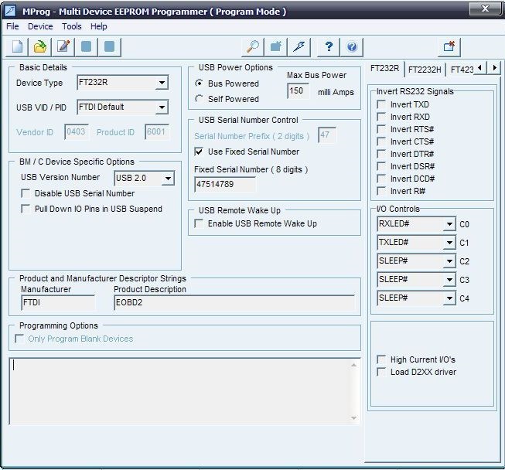Screen dimensions: 505x470
Task: Click the second greyed-out save disk icon
Action: pyautogui.click(x=110, y=47)
